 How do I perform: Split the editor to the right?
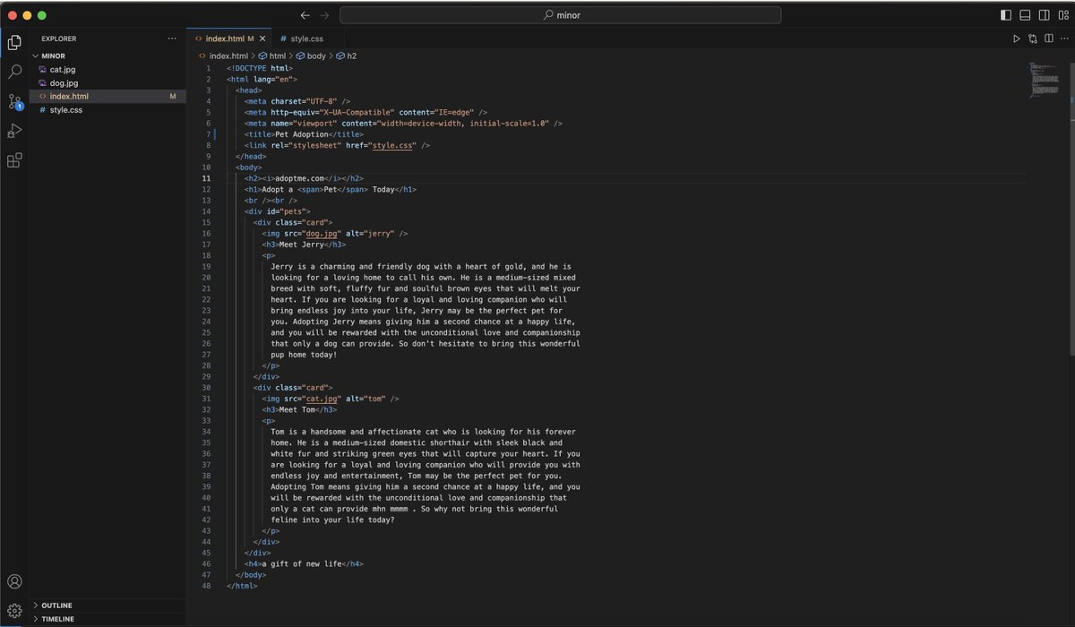(x=1048, y=39)
